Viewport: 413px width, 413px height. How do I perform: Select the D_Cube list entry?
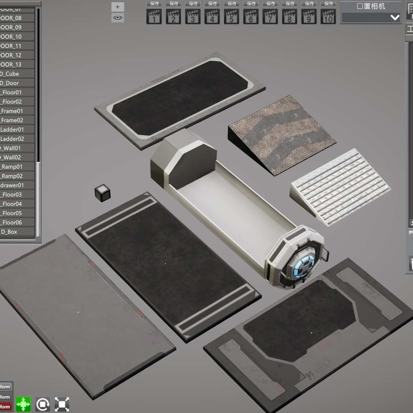click(x=17, y=74)
